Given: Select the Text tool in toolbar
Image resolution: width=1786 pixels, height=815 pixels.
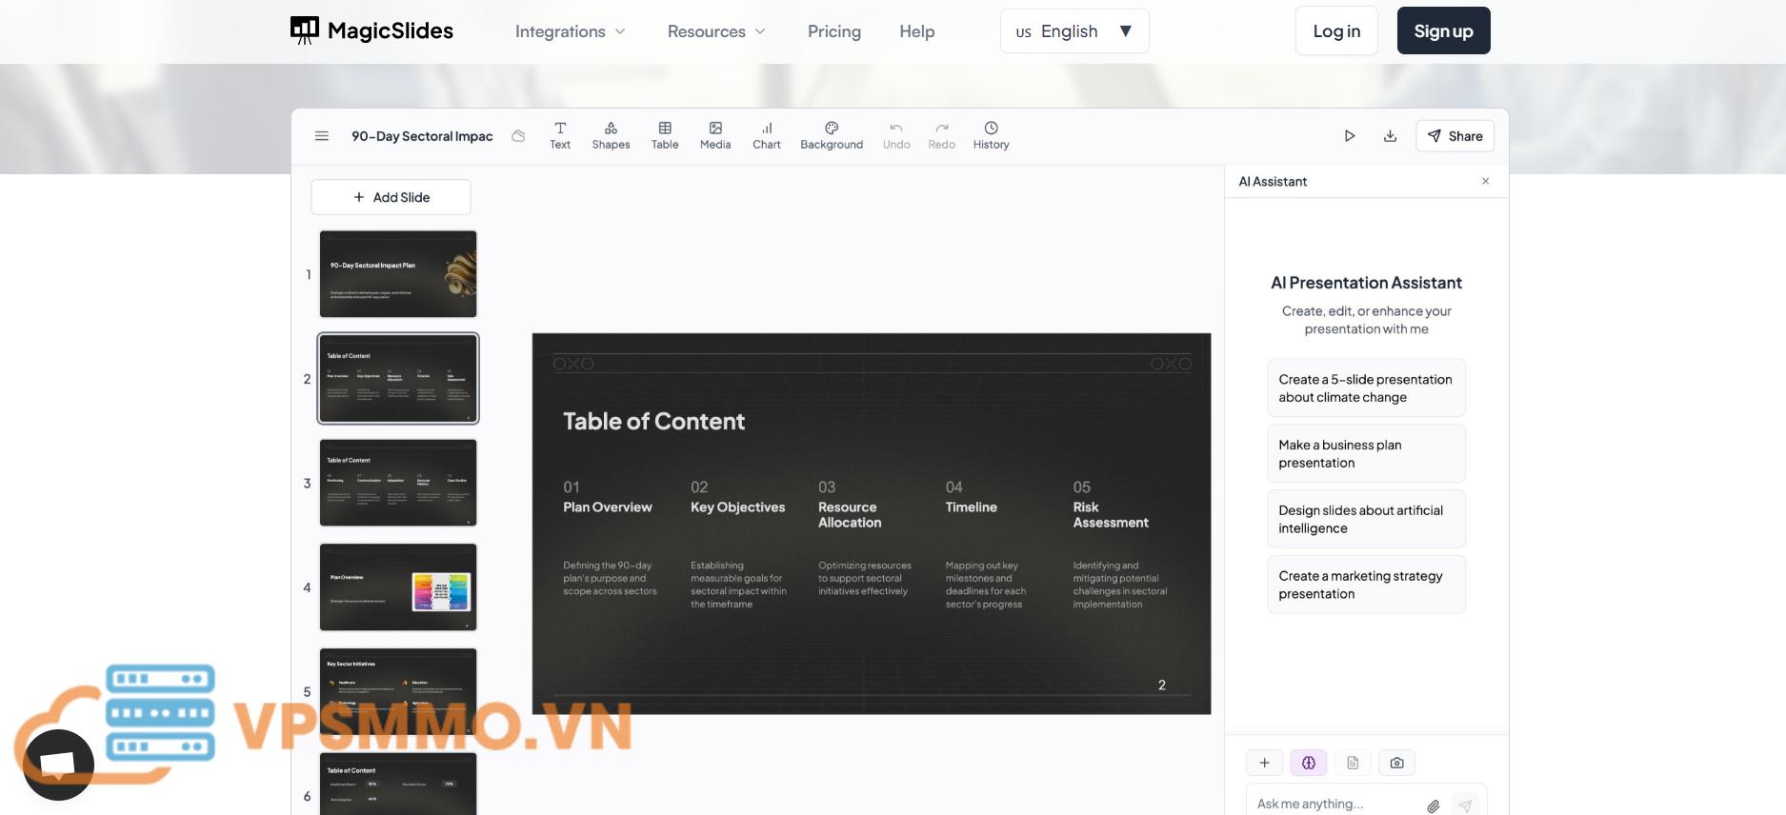Looking at the screenshot, I should coord(560,135).
